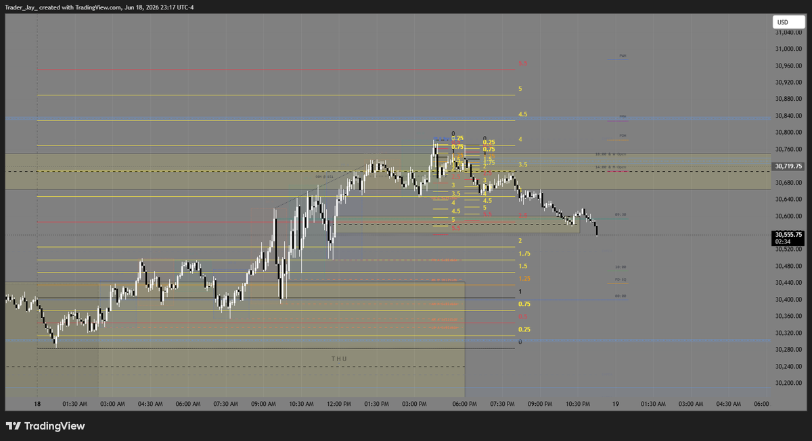
Task: Click the 10:30 AM time axis label
Action: [301, 404]
